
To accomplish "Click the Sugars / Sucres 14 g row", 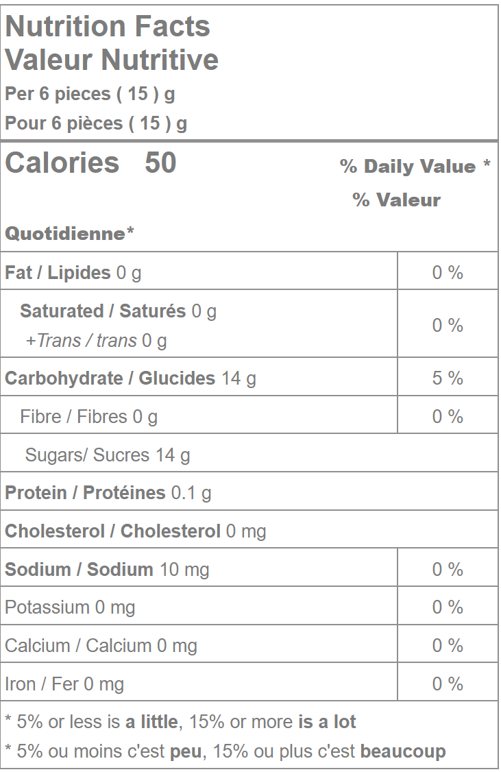I will coord(108,455).
